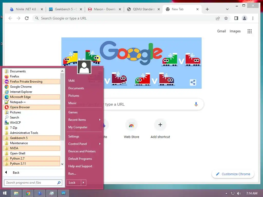Switch to Ninite .NET 4.8 tab
Screen dimensions: 263x197
[26, 9]
